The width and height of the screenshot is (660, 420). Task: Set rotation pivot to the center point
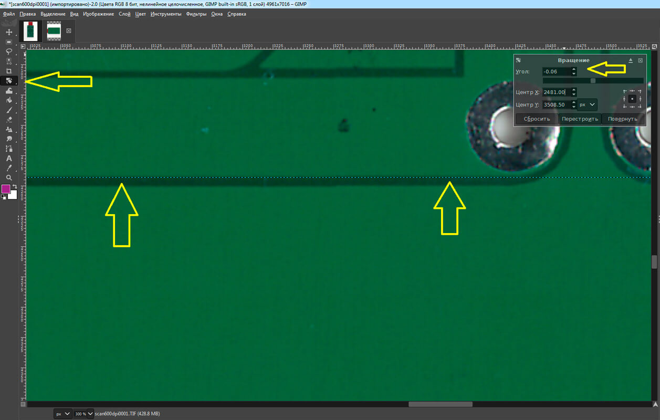(632, 99)
